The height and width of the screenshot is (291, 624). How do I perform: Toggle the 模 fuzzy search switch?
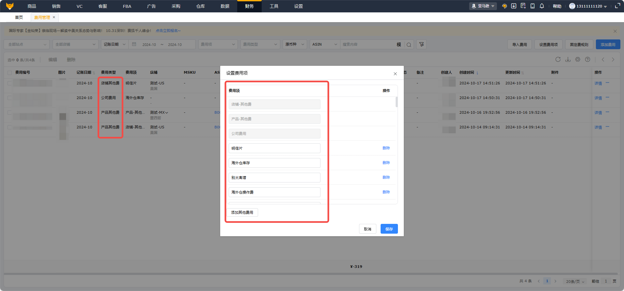399,45
